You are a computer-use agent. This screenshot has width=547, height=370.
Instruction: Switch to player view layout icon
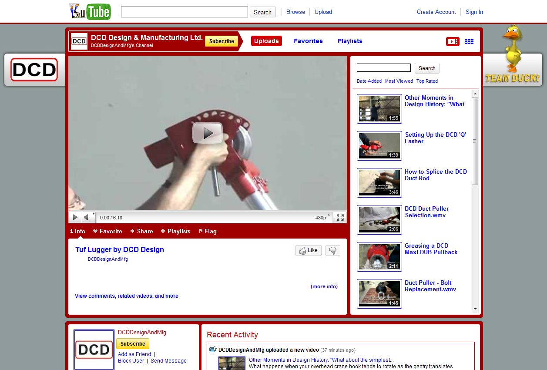click(x=453, y=41)
